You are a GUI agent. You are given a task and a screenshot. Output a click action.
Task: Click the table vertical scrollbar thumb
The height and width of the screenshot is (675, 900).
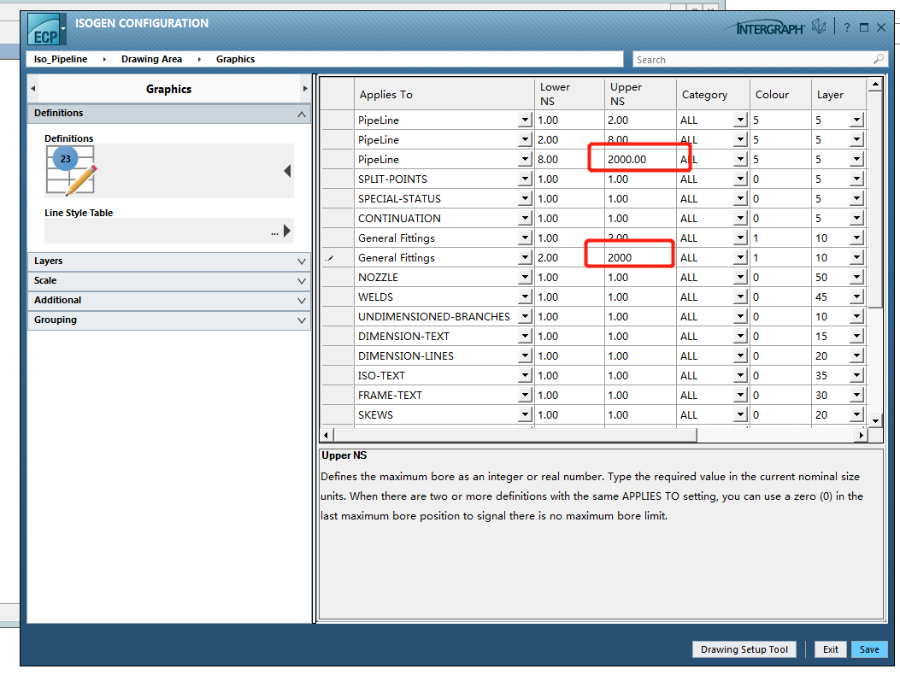coord(874,200)
